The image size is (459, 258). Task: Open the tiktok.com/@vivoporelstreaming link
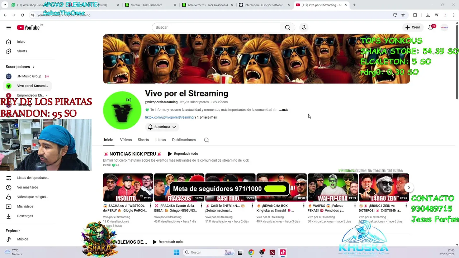[x=169, y=118]
